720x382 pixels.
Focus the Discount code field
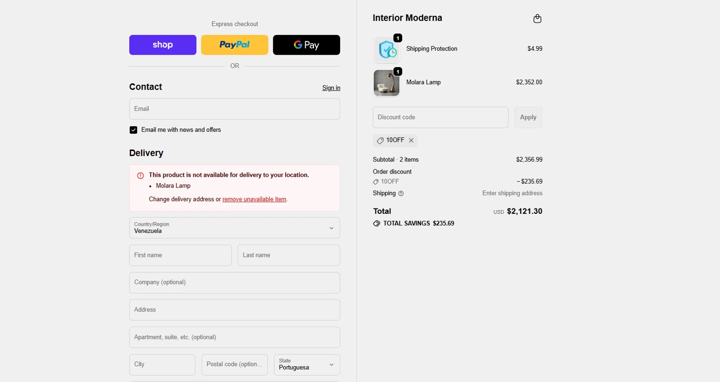tap(441, 117)
